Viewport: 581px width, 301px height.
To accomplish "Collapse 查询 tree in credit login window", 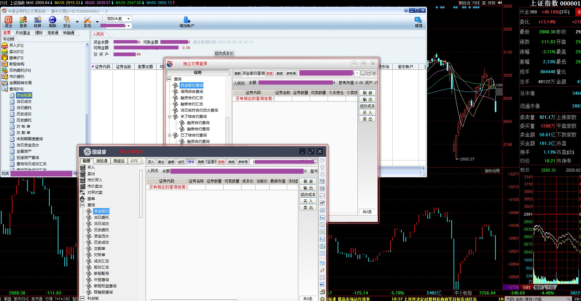I will click(169, 79).
